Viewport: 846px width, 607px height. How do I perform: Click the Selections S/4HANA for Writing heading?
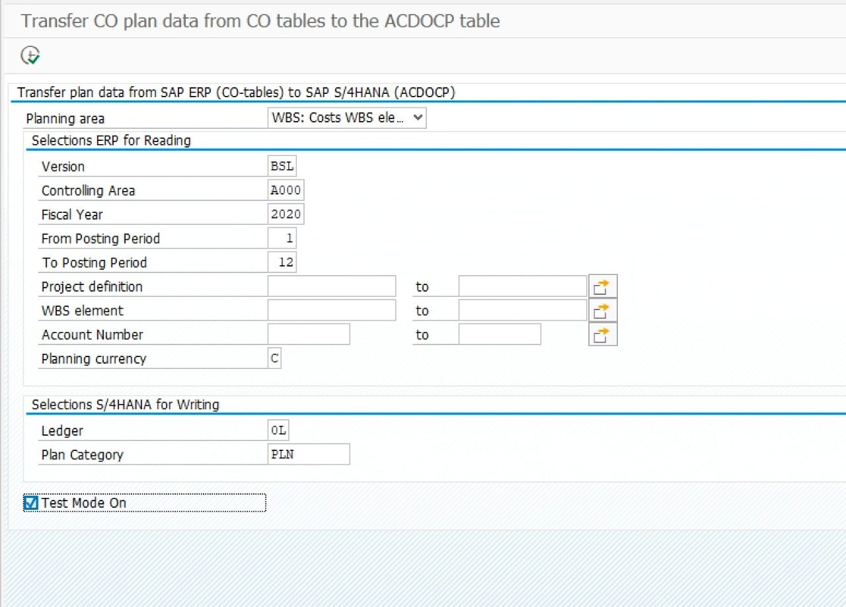click(x=126, y=404)
